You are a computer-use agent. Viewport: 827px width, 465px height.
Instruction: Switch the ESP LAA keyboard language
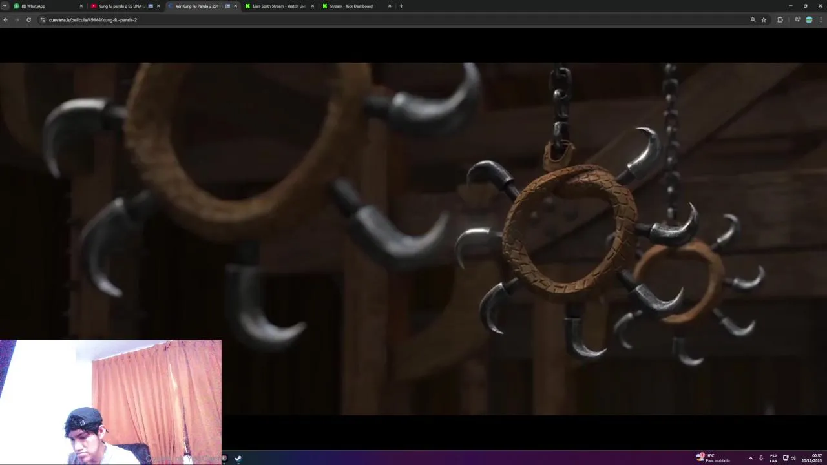(x=773, y=459)
